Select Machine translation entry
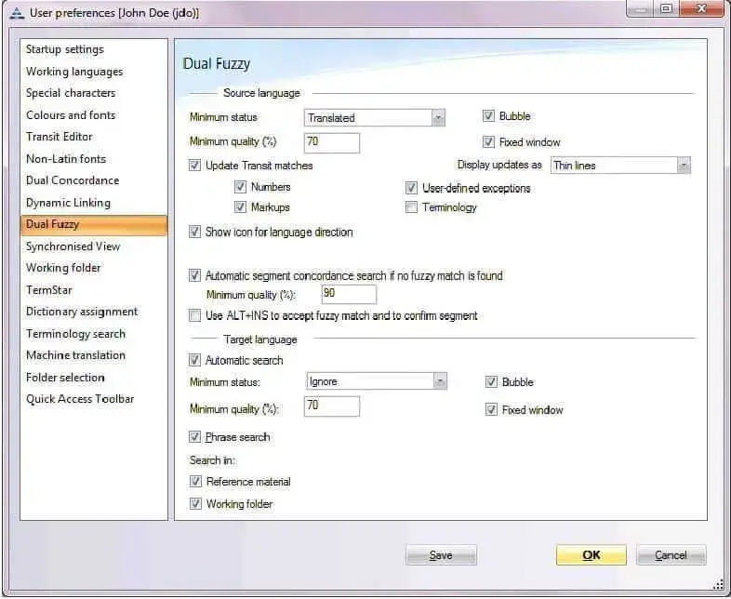This screenshot has width=731, height=599. 75,355
